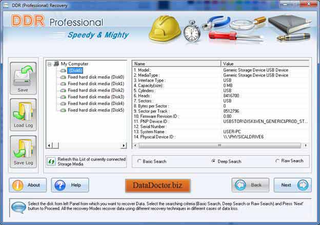Click right arrow of details table scrollbar

point(306,146)
